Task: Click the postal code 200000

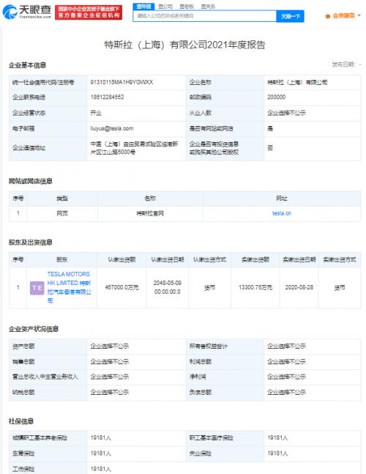Action: [276, 97]
